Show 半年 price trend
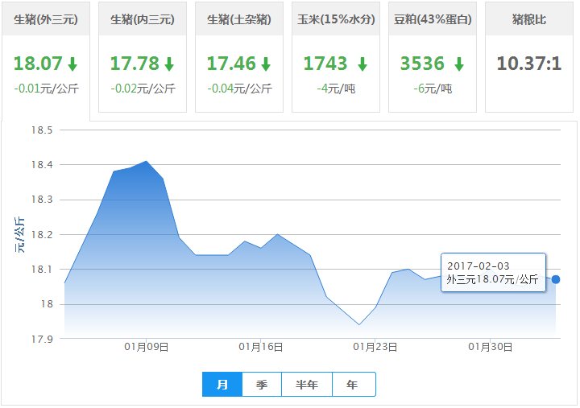The image size is (580, 408). [307, 385]
